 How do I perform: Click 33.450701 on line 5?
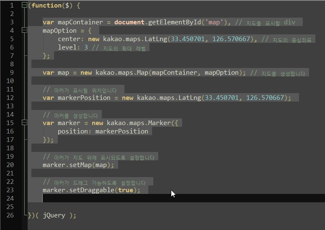tap(188, 39)
